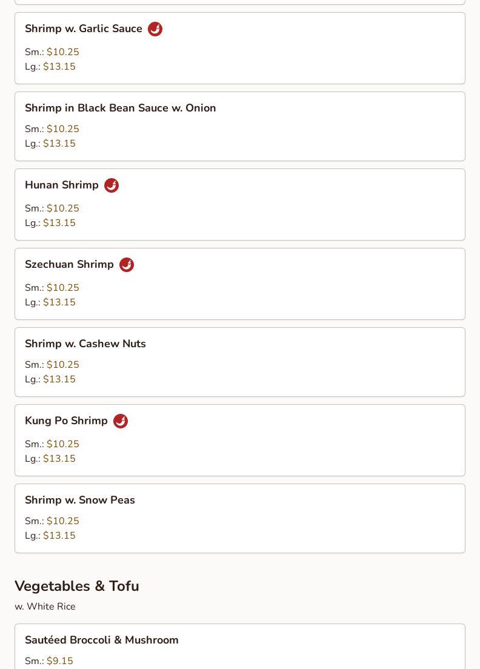Viewport: 480px width, 669px height.
Task: Click the Kung Po Shrimp spicy icon
Action: pyautogui.click(x=121, y=421)
